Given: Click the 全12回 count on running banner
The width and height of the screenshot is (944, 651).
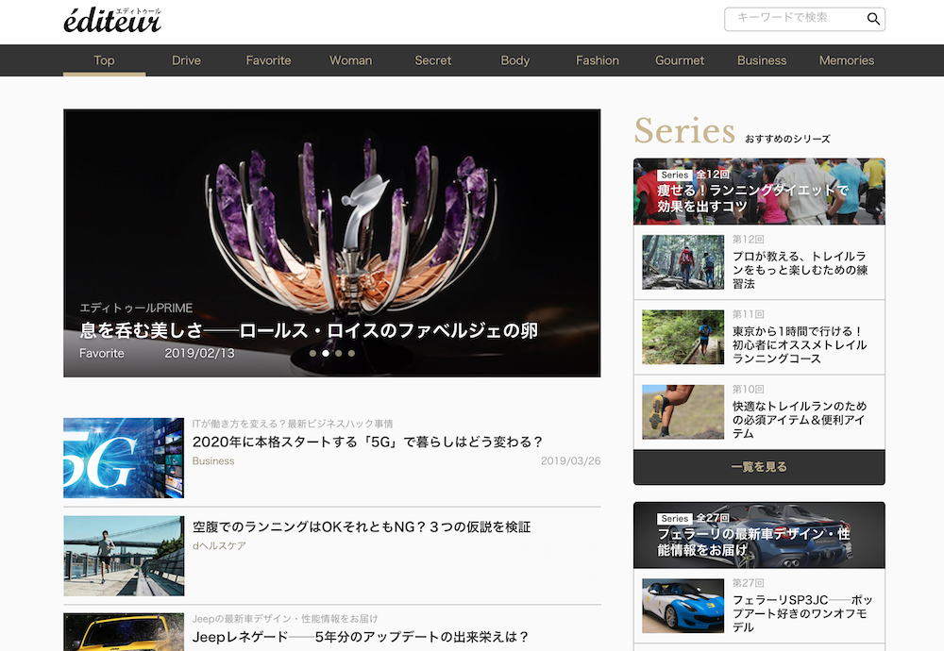Looking at the screenshot, I should coord(712,175).
